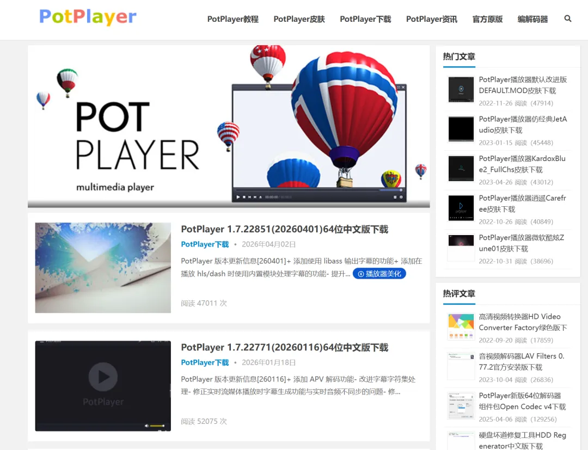Click the text 阅读 47011 次

204,303
